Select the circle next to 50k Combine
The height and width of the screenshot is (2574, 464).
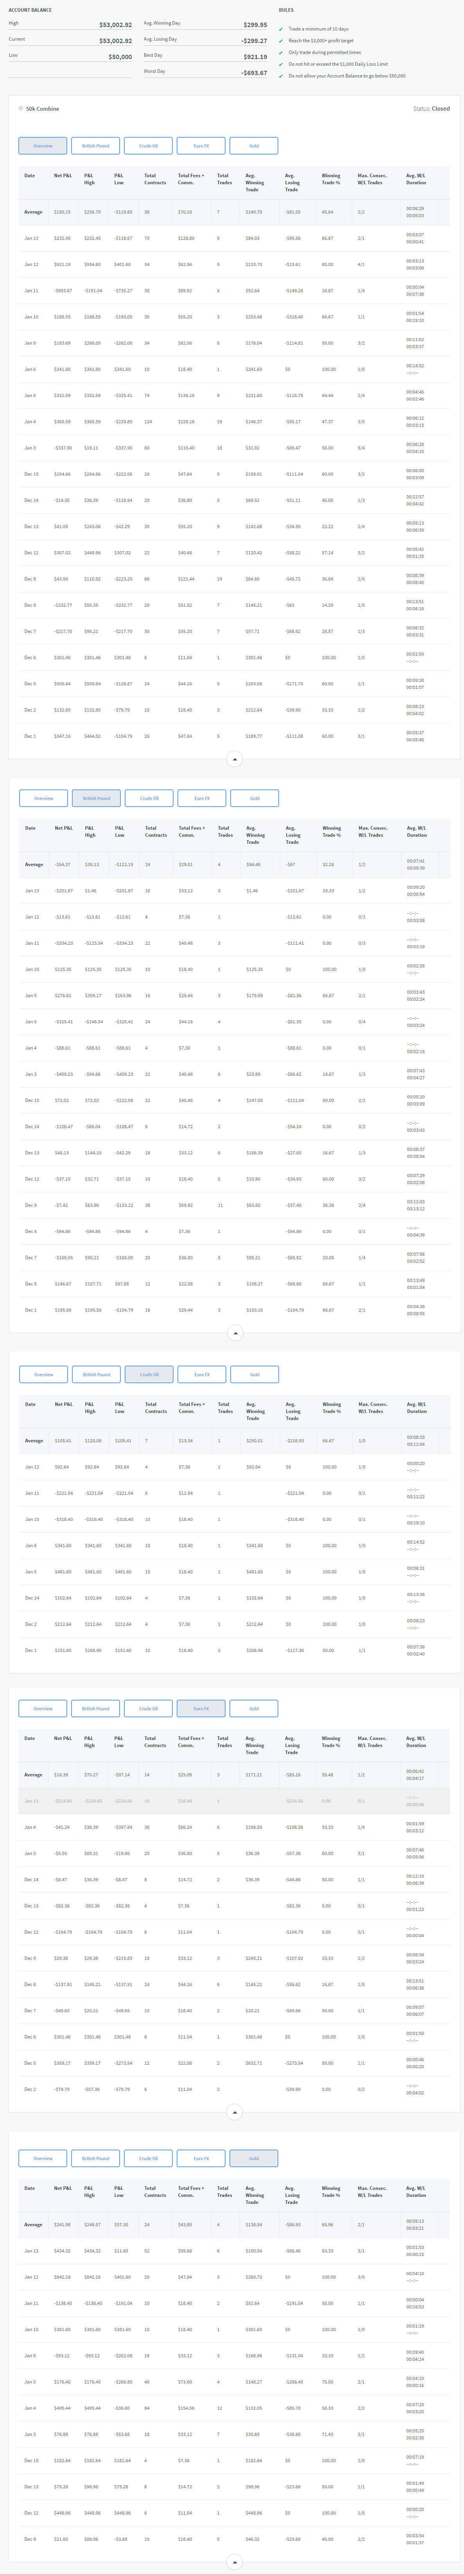click(21, 108)
